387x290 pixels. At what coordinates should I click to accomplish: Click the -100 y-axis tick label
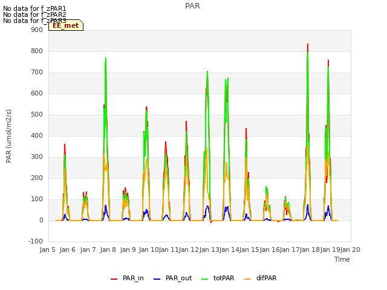(x=36, y=241)
